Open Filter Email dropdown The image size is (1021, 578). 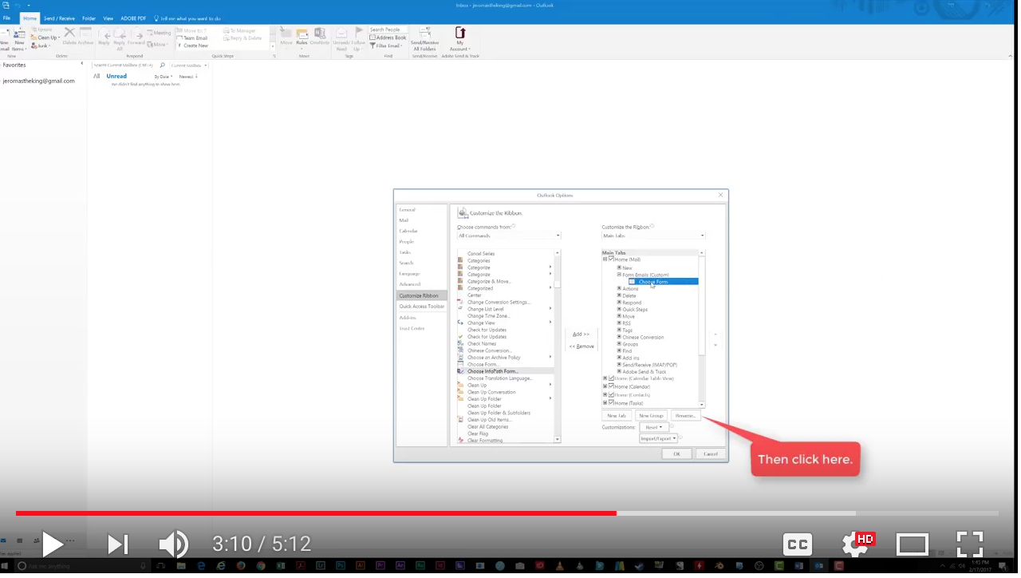[388, 46]
